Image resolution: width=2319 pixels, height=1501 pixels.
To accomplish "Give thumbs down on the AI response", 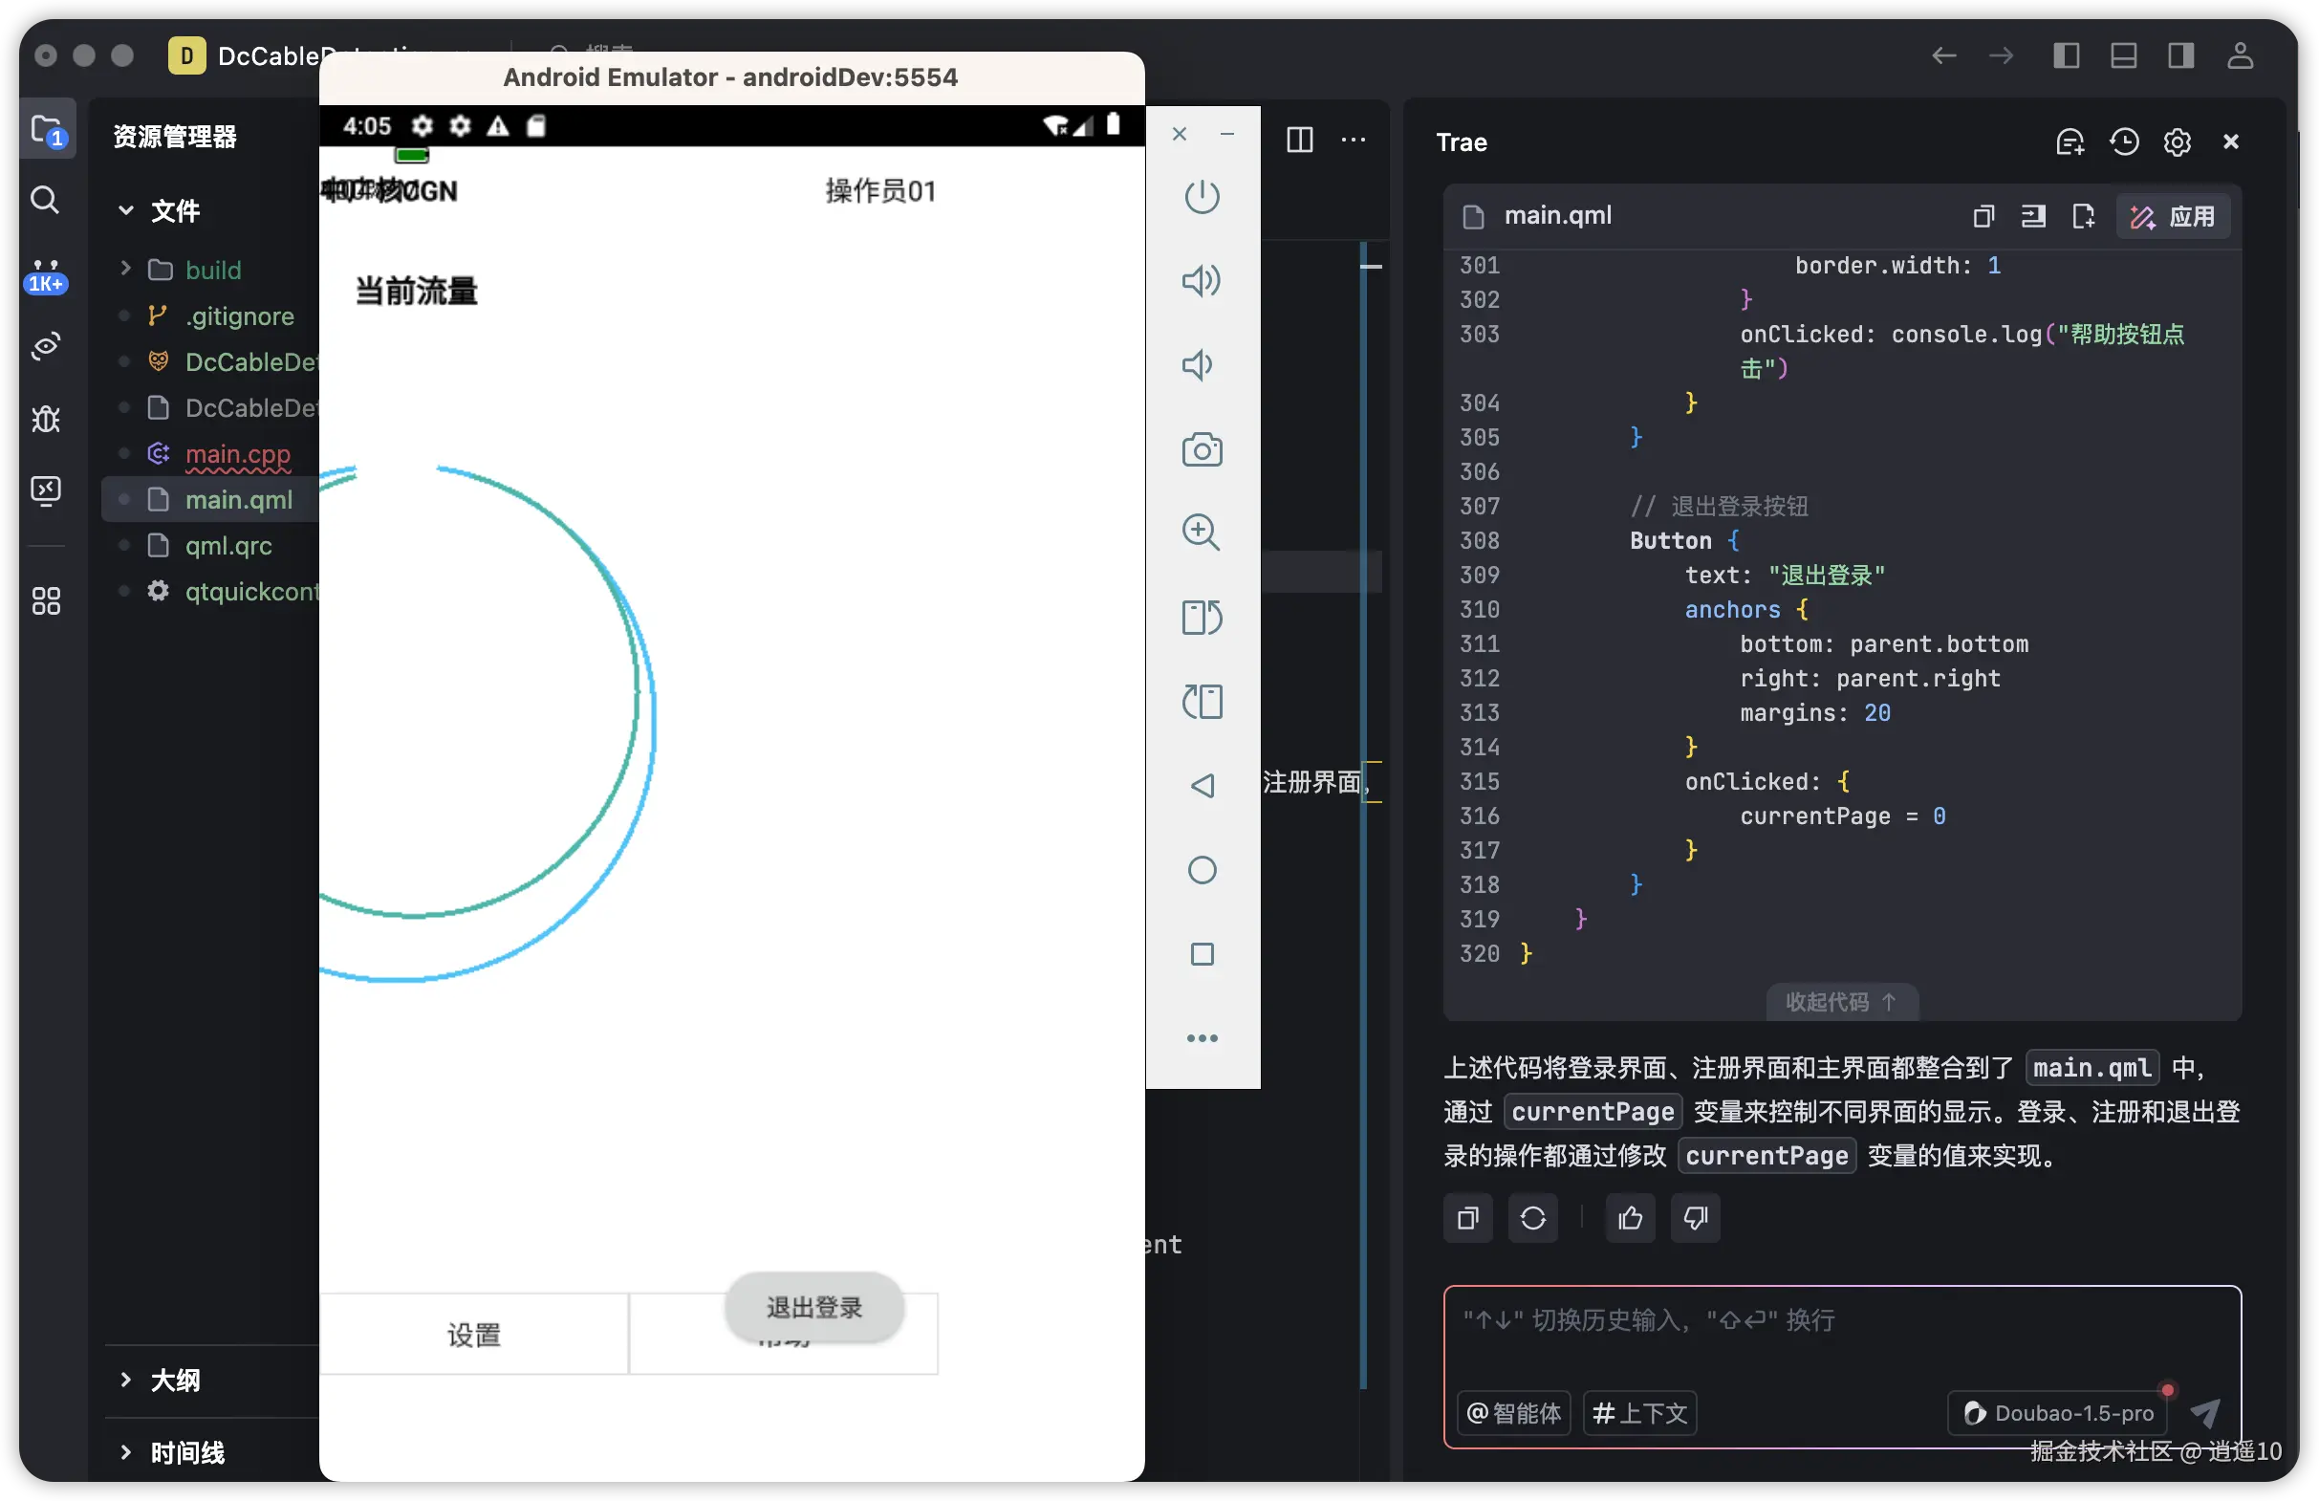I will [x=1695, y=1218].
